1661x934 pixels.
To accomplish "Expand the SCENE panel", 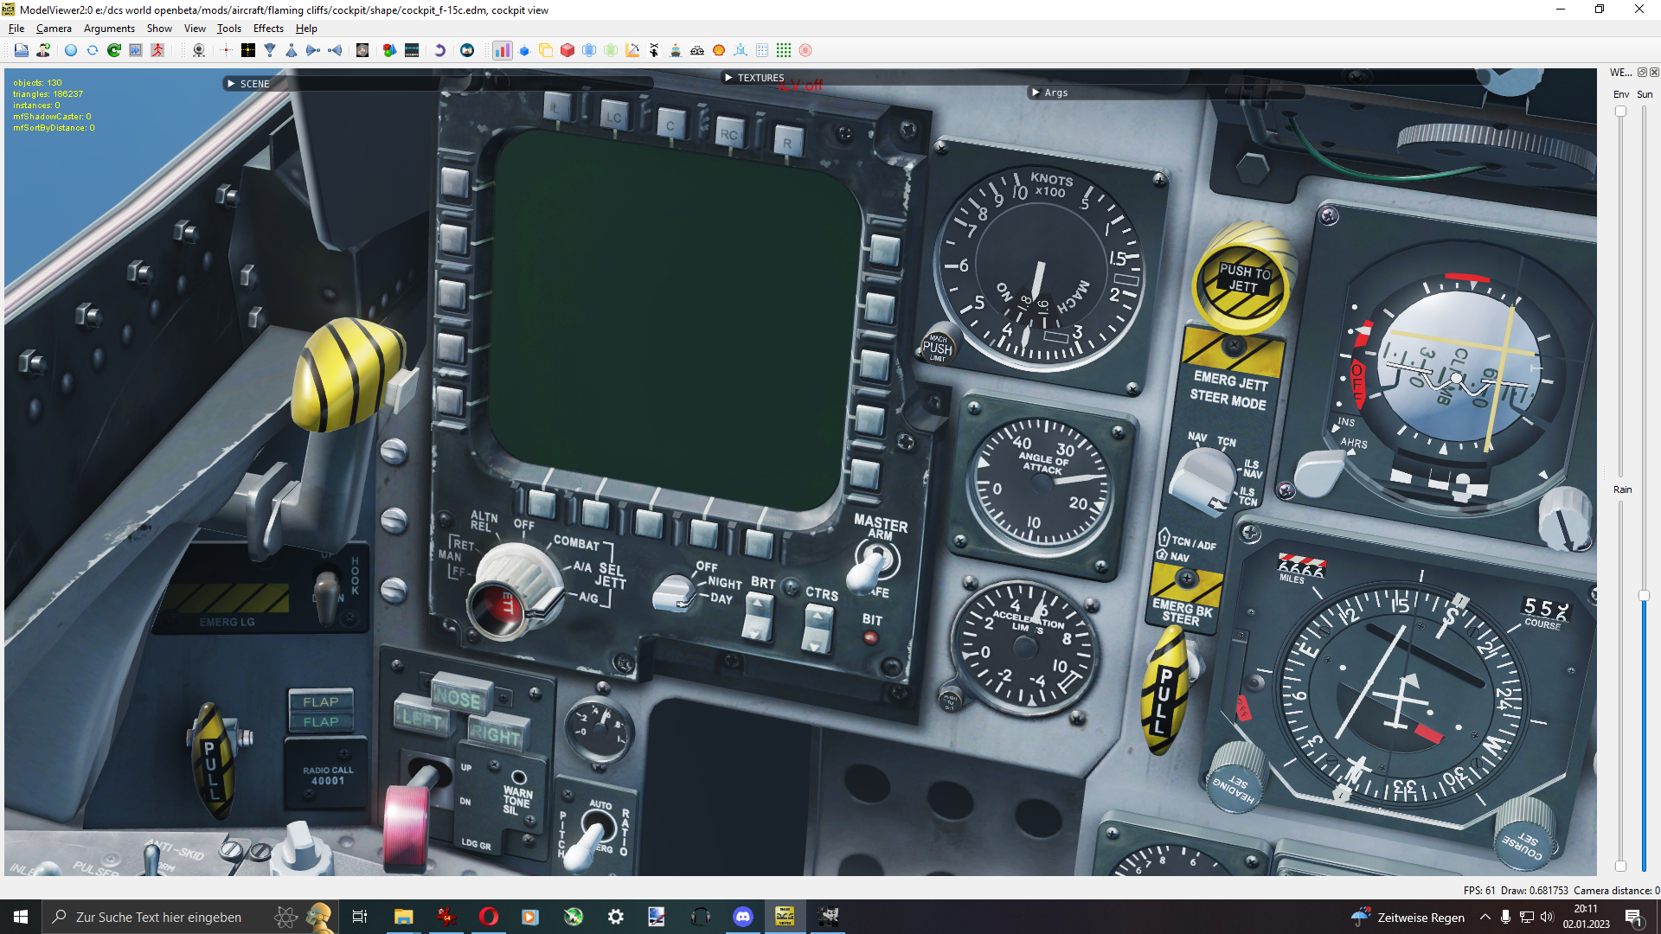I will click(x=231, y=84).
